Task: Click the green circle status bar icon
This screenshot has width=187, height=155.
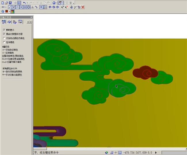Action: coord(106,152)
